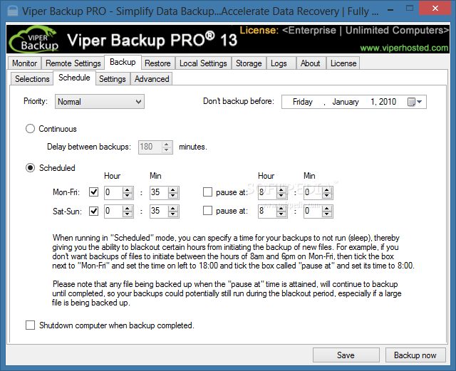
Task: Decrease Mon-Fri start hour
Action: (127, 196)
